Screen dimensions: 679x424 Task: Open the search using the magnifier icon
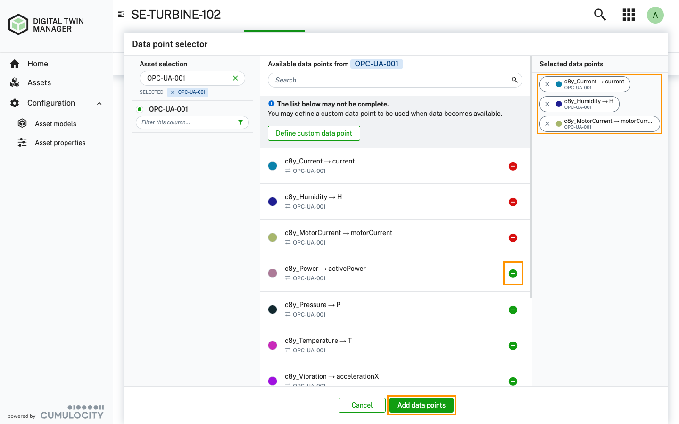pyautogui.click(x=599, y=15)
